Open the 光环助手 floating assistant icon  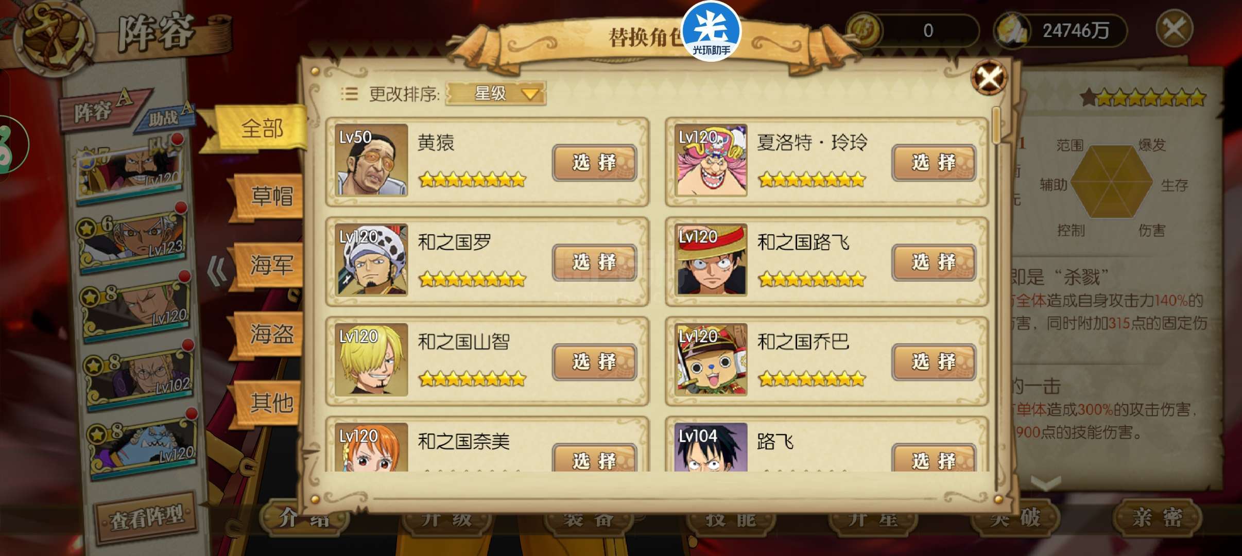pyautogui.click(x=711, y=31)
